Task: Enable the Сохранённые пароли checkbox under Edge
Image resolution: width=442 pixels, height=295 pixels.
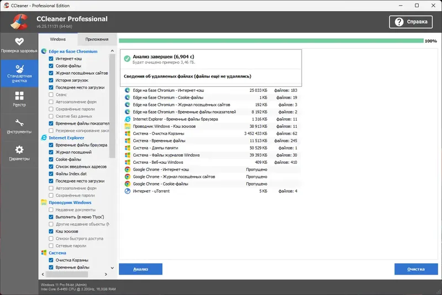Action: coord(51,109)
